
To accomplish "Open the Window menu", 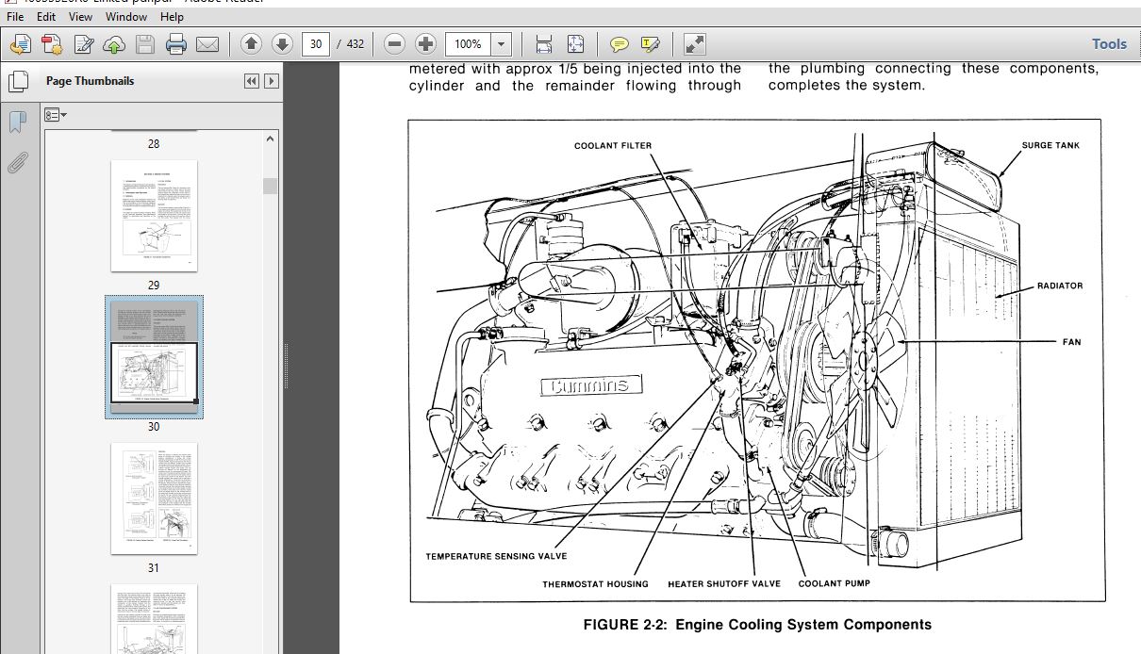I will 126,17.
